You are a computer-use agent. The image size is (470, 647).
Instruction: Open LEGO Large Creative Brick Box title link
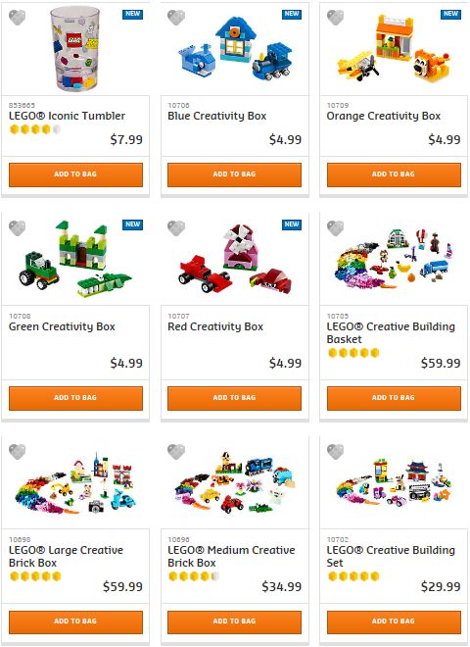click(66, 556)
